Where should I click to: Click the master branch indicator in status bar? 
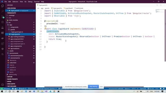tap(7, 89)
